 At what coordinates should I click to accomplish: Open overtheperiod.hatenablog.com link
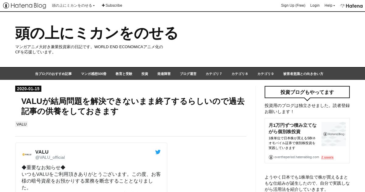[x=297, y=157]
